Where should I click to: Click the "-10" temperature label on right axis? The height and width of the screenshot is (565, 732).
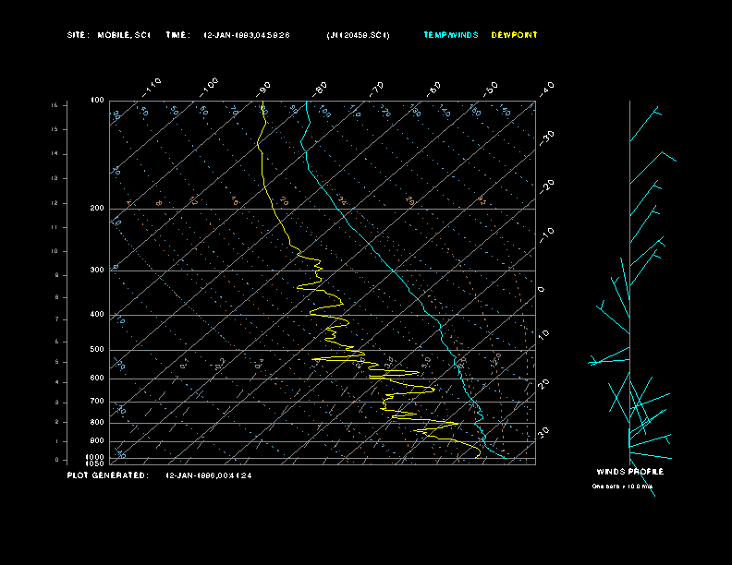pyautogui.click(x=546, y=235)
